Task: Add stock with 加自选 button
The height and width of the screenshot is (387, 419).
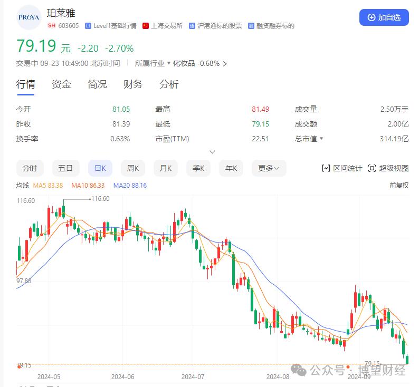Action: point(384,17)
